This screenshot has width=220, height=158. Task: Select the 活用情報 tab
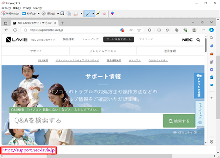coord(170,51)
